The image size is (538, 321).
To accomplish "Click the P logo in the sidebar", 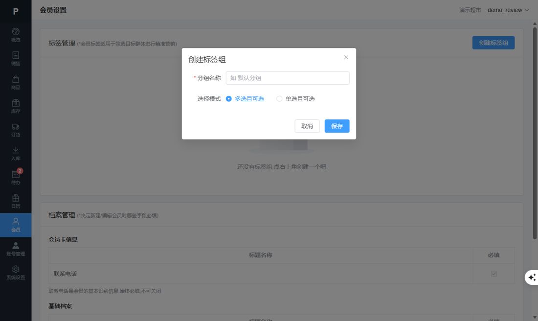I will 16,11.
